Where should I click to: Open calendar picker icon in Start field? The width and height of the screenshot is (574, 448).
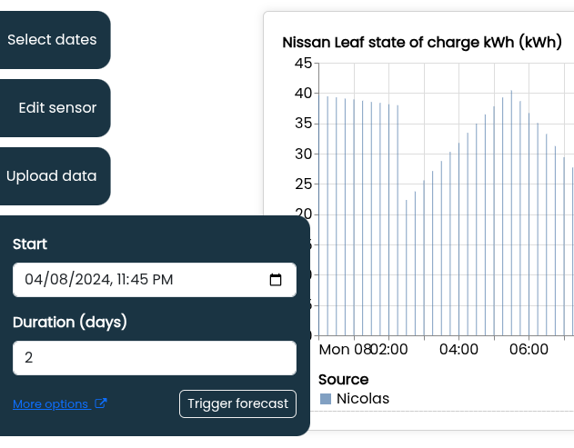(x=277, y=280)
